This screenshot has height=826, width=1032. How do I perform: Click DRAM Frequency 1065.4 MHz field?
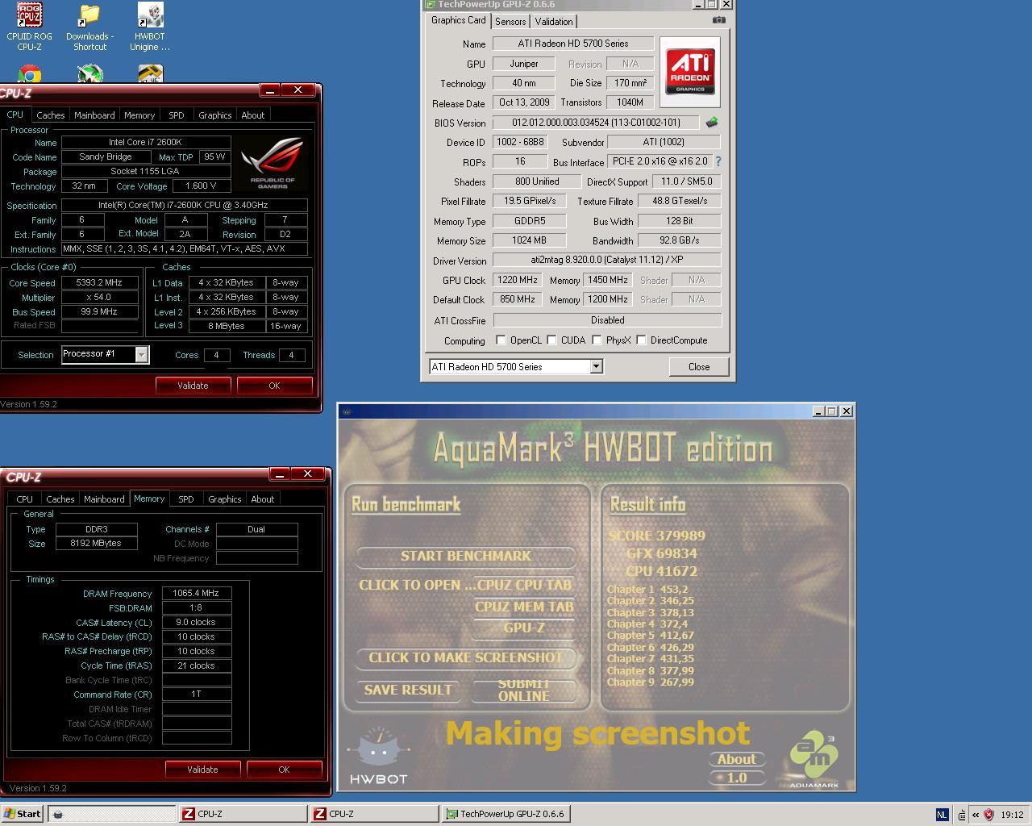197,593
